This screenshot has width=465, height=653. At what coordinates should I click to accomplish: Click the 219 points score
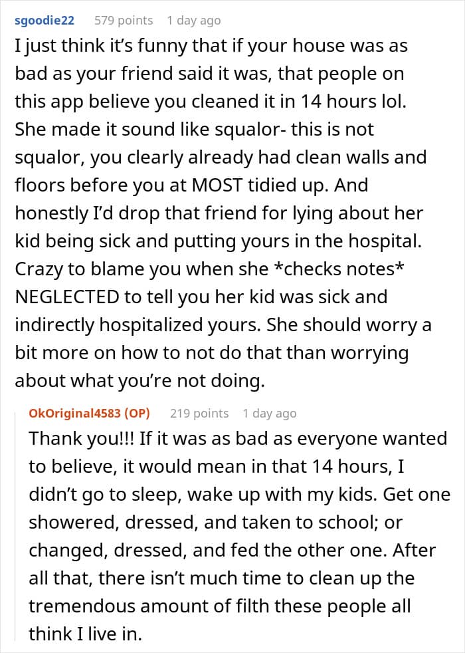tap(199, 413)
